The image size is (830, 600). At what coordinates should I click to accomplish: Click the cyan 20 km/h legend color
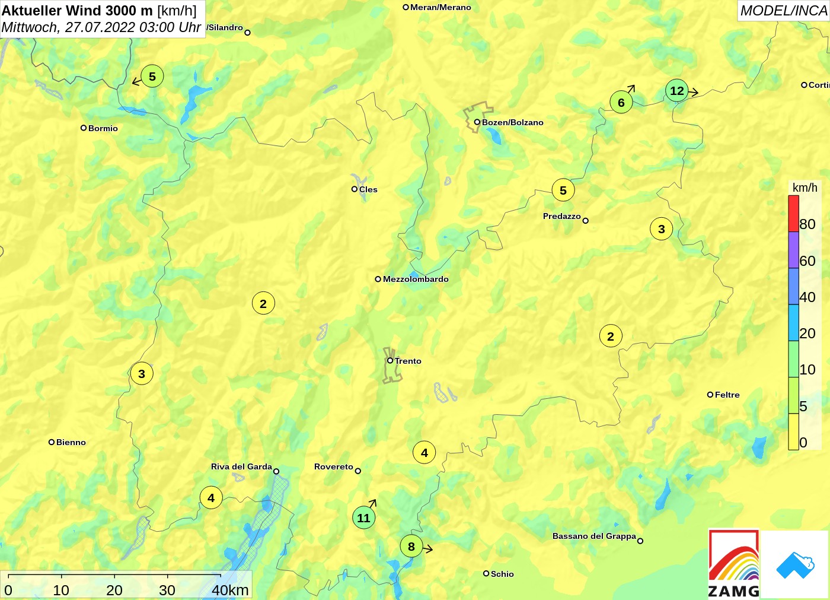coord(793,323)
